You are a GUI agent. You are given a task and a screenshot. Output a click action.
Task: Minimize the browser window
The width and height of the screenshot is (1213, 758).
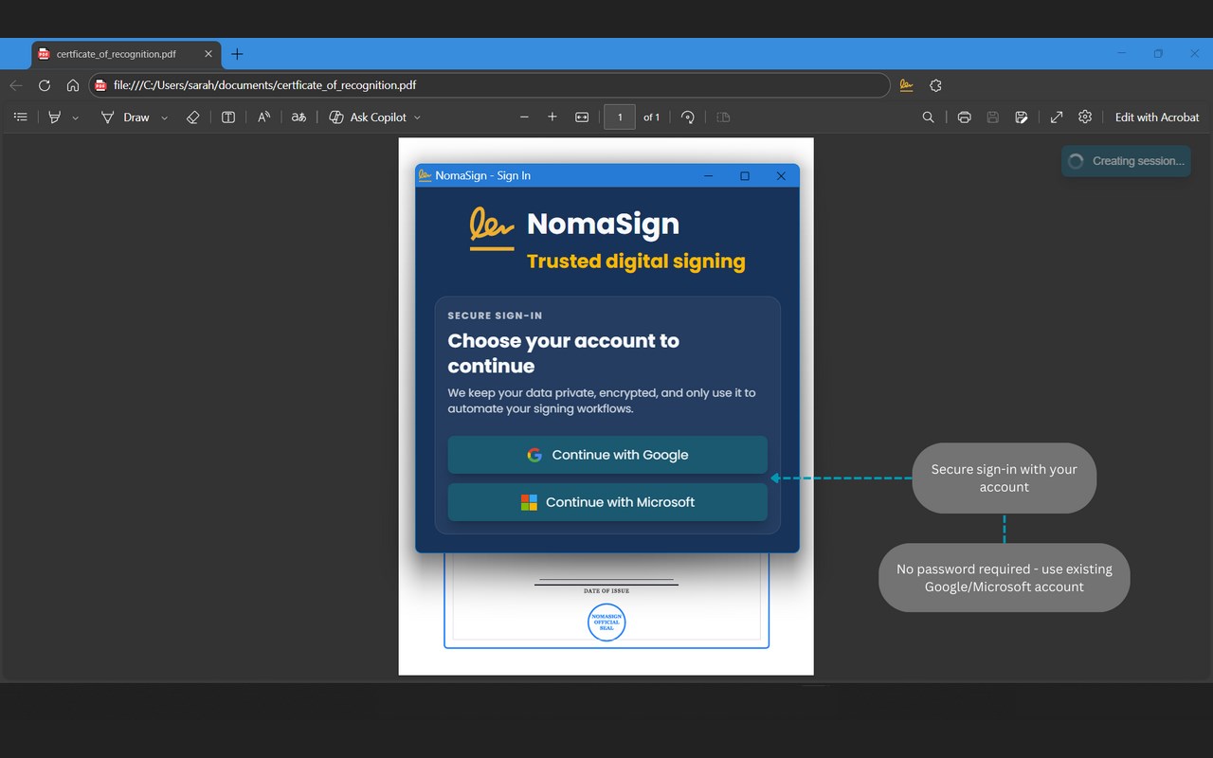coord(1122,54)
